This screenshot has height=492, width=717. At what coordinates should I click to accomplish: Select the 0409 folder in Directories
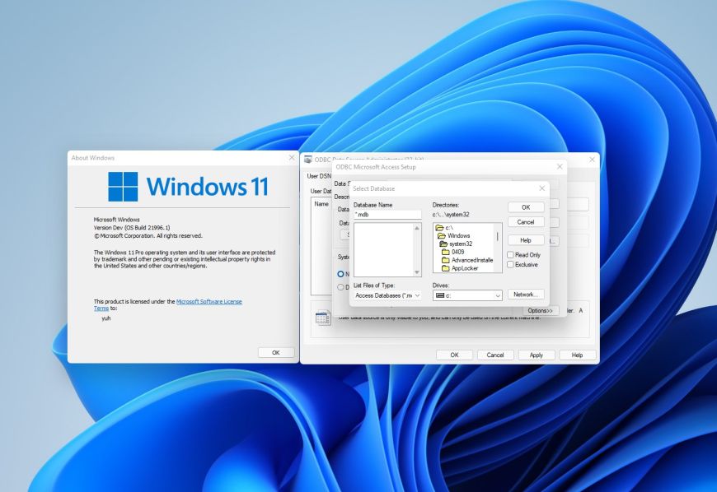pos(453,252)
